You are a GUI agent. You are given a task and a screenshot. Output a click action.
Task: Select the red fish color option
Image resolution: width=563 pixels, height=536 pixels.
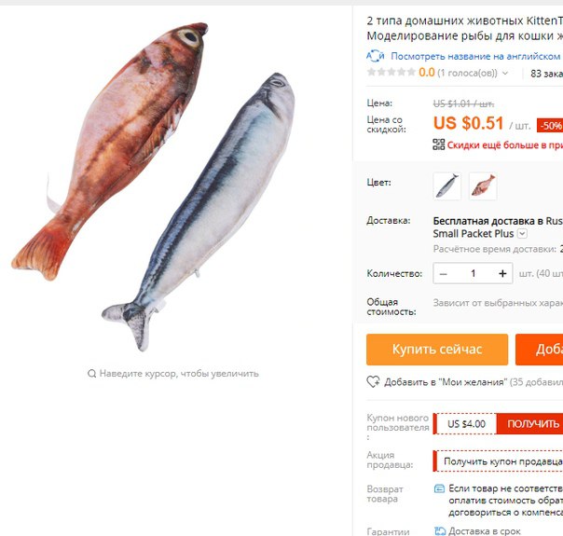pos(483,186)
